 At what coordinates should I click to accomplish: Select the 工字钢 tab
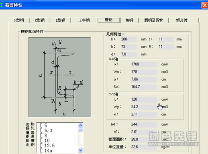tap(84, 20)
